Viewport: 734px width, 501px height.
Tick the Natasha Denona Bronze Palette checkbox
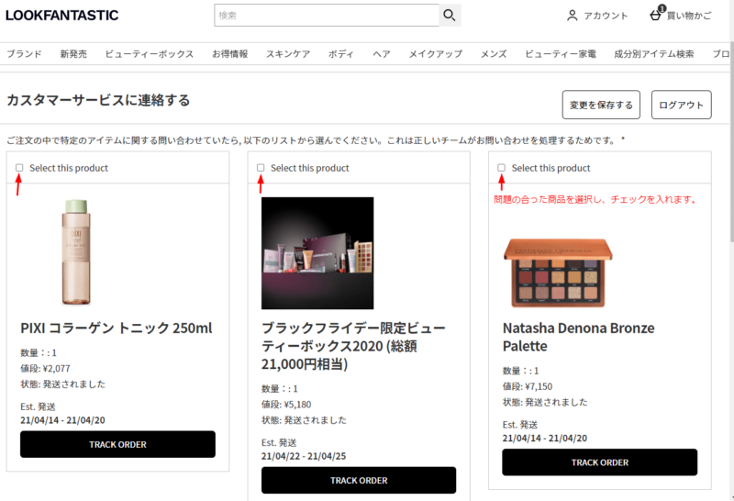click(501, 168)
